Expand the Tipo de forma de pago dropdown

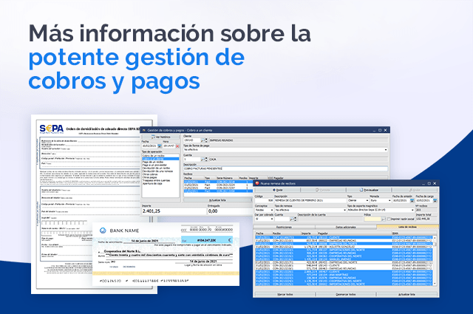385,149
